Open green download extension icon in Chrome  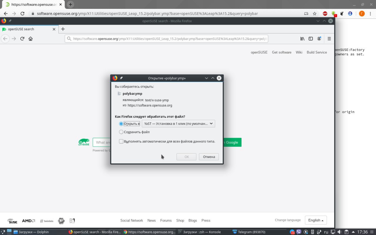pyautogui.click(x=334, y=14)
